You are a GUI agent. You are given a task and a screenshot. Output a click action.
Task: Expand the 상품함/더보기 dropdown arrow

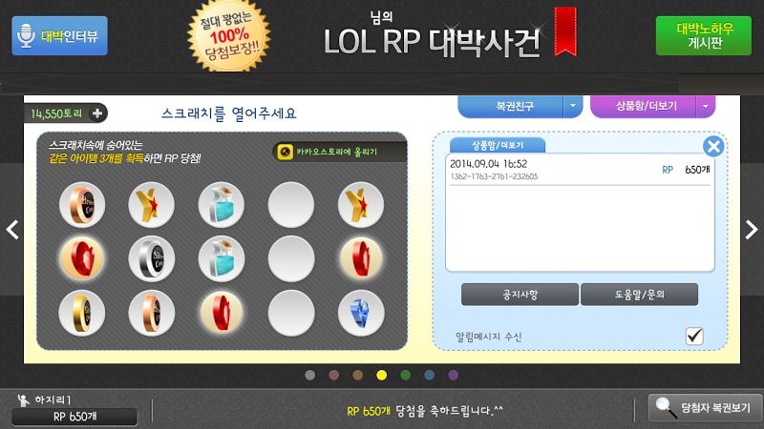(705, 106)
